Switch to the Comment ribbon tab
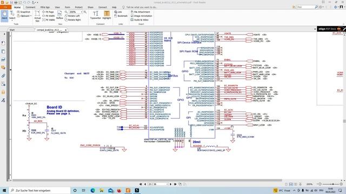The width and height of the screenshot is (346, 194). click(x=30, y=7)
